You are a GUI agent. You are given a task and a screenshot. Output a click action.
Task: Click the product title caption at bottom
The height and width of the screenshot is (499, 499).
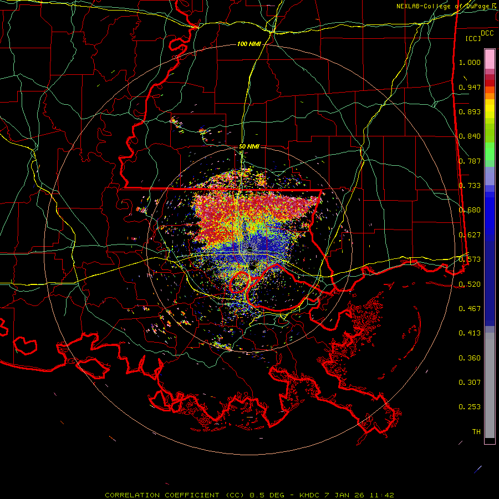tap(249, 495)
